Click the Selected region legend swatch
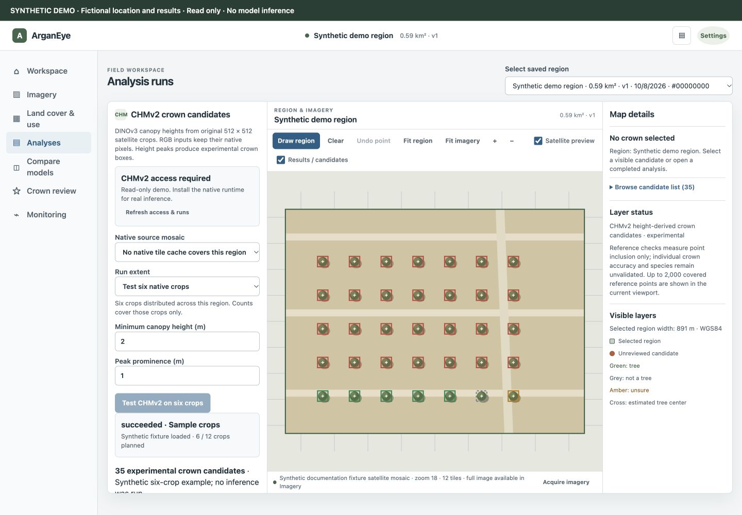 (612, 341)
